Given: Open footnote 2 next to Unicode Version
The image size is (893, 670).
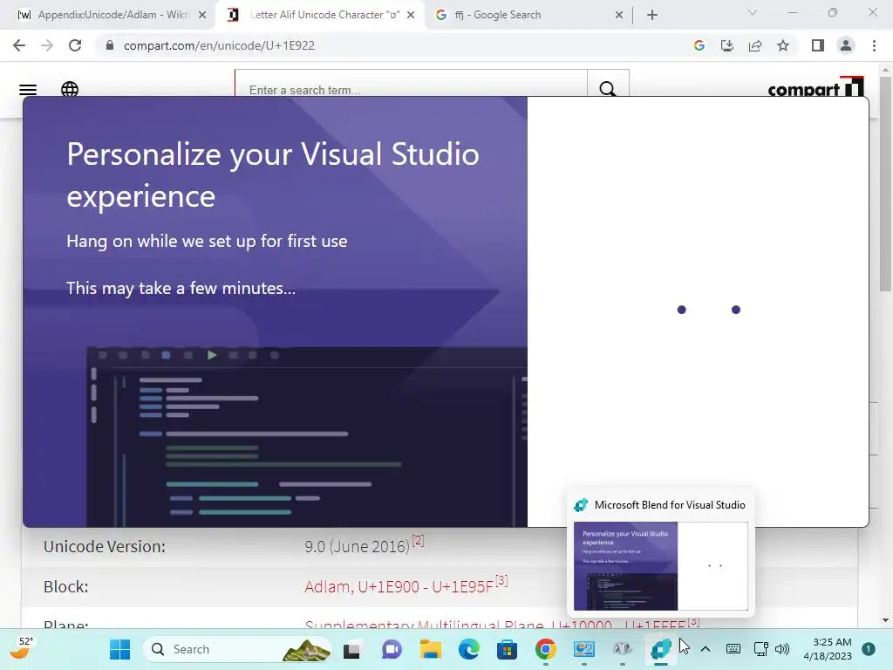Looking at the screenshot, I should click(x=418, y=540).
